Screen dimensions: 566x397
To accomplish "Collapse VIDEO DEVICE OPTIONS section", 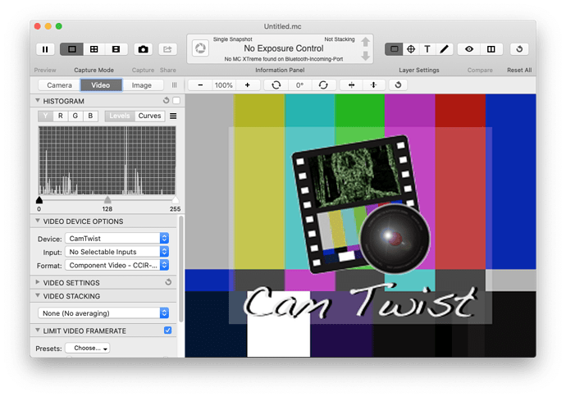I will point(38,221).
